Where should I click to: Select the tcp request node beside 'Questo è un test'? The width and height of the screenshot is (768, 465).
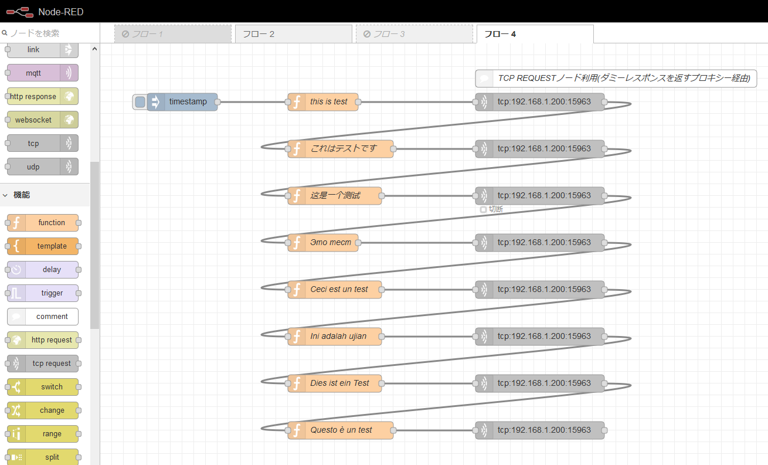click(540, 430)
